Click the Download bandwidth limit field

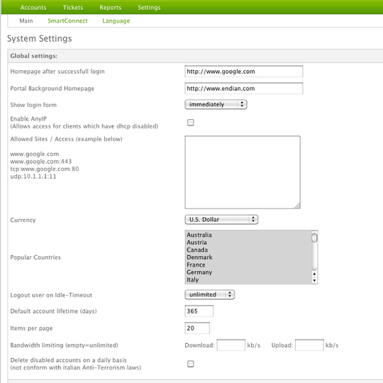(231, 345)
